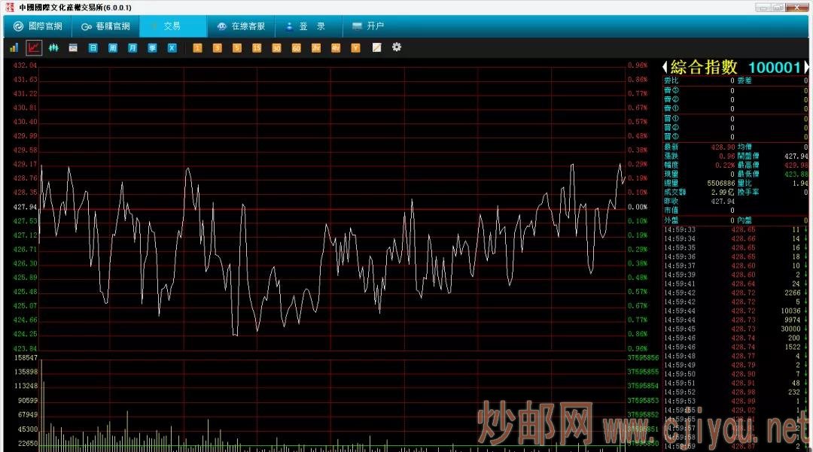Select the red intraday line chart icon
The width and height of the screenshot is (813, 452).
(x=34, y=47)
